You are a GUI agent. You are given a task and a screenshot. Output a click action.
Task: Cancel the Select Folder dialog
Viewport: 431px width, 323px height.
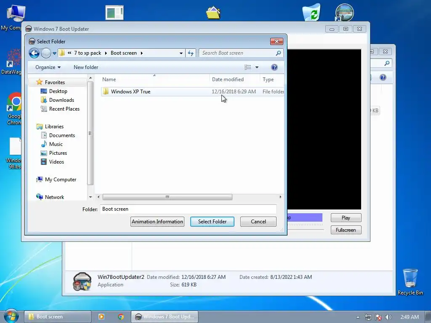[x=258, y=222]
